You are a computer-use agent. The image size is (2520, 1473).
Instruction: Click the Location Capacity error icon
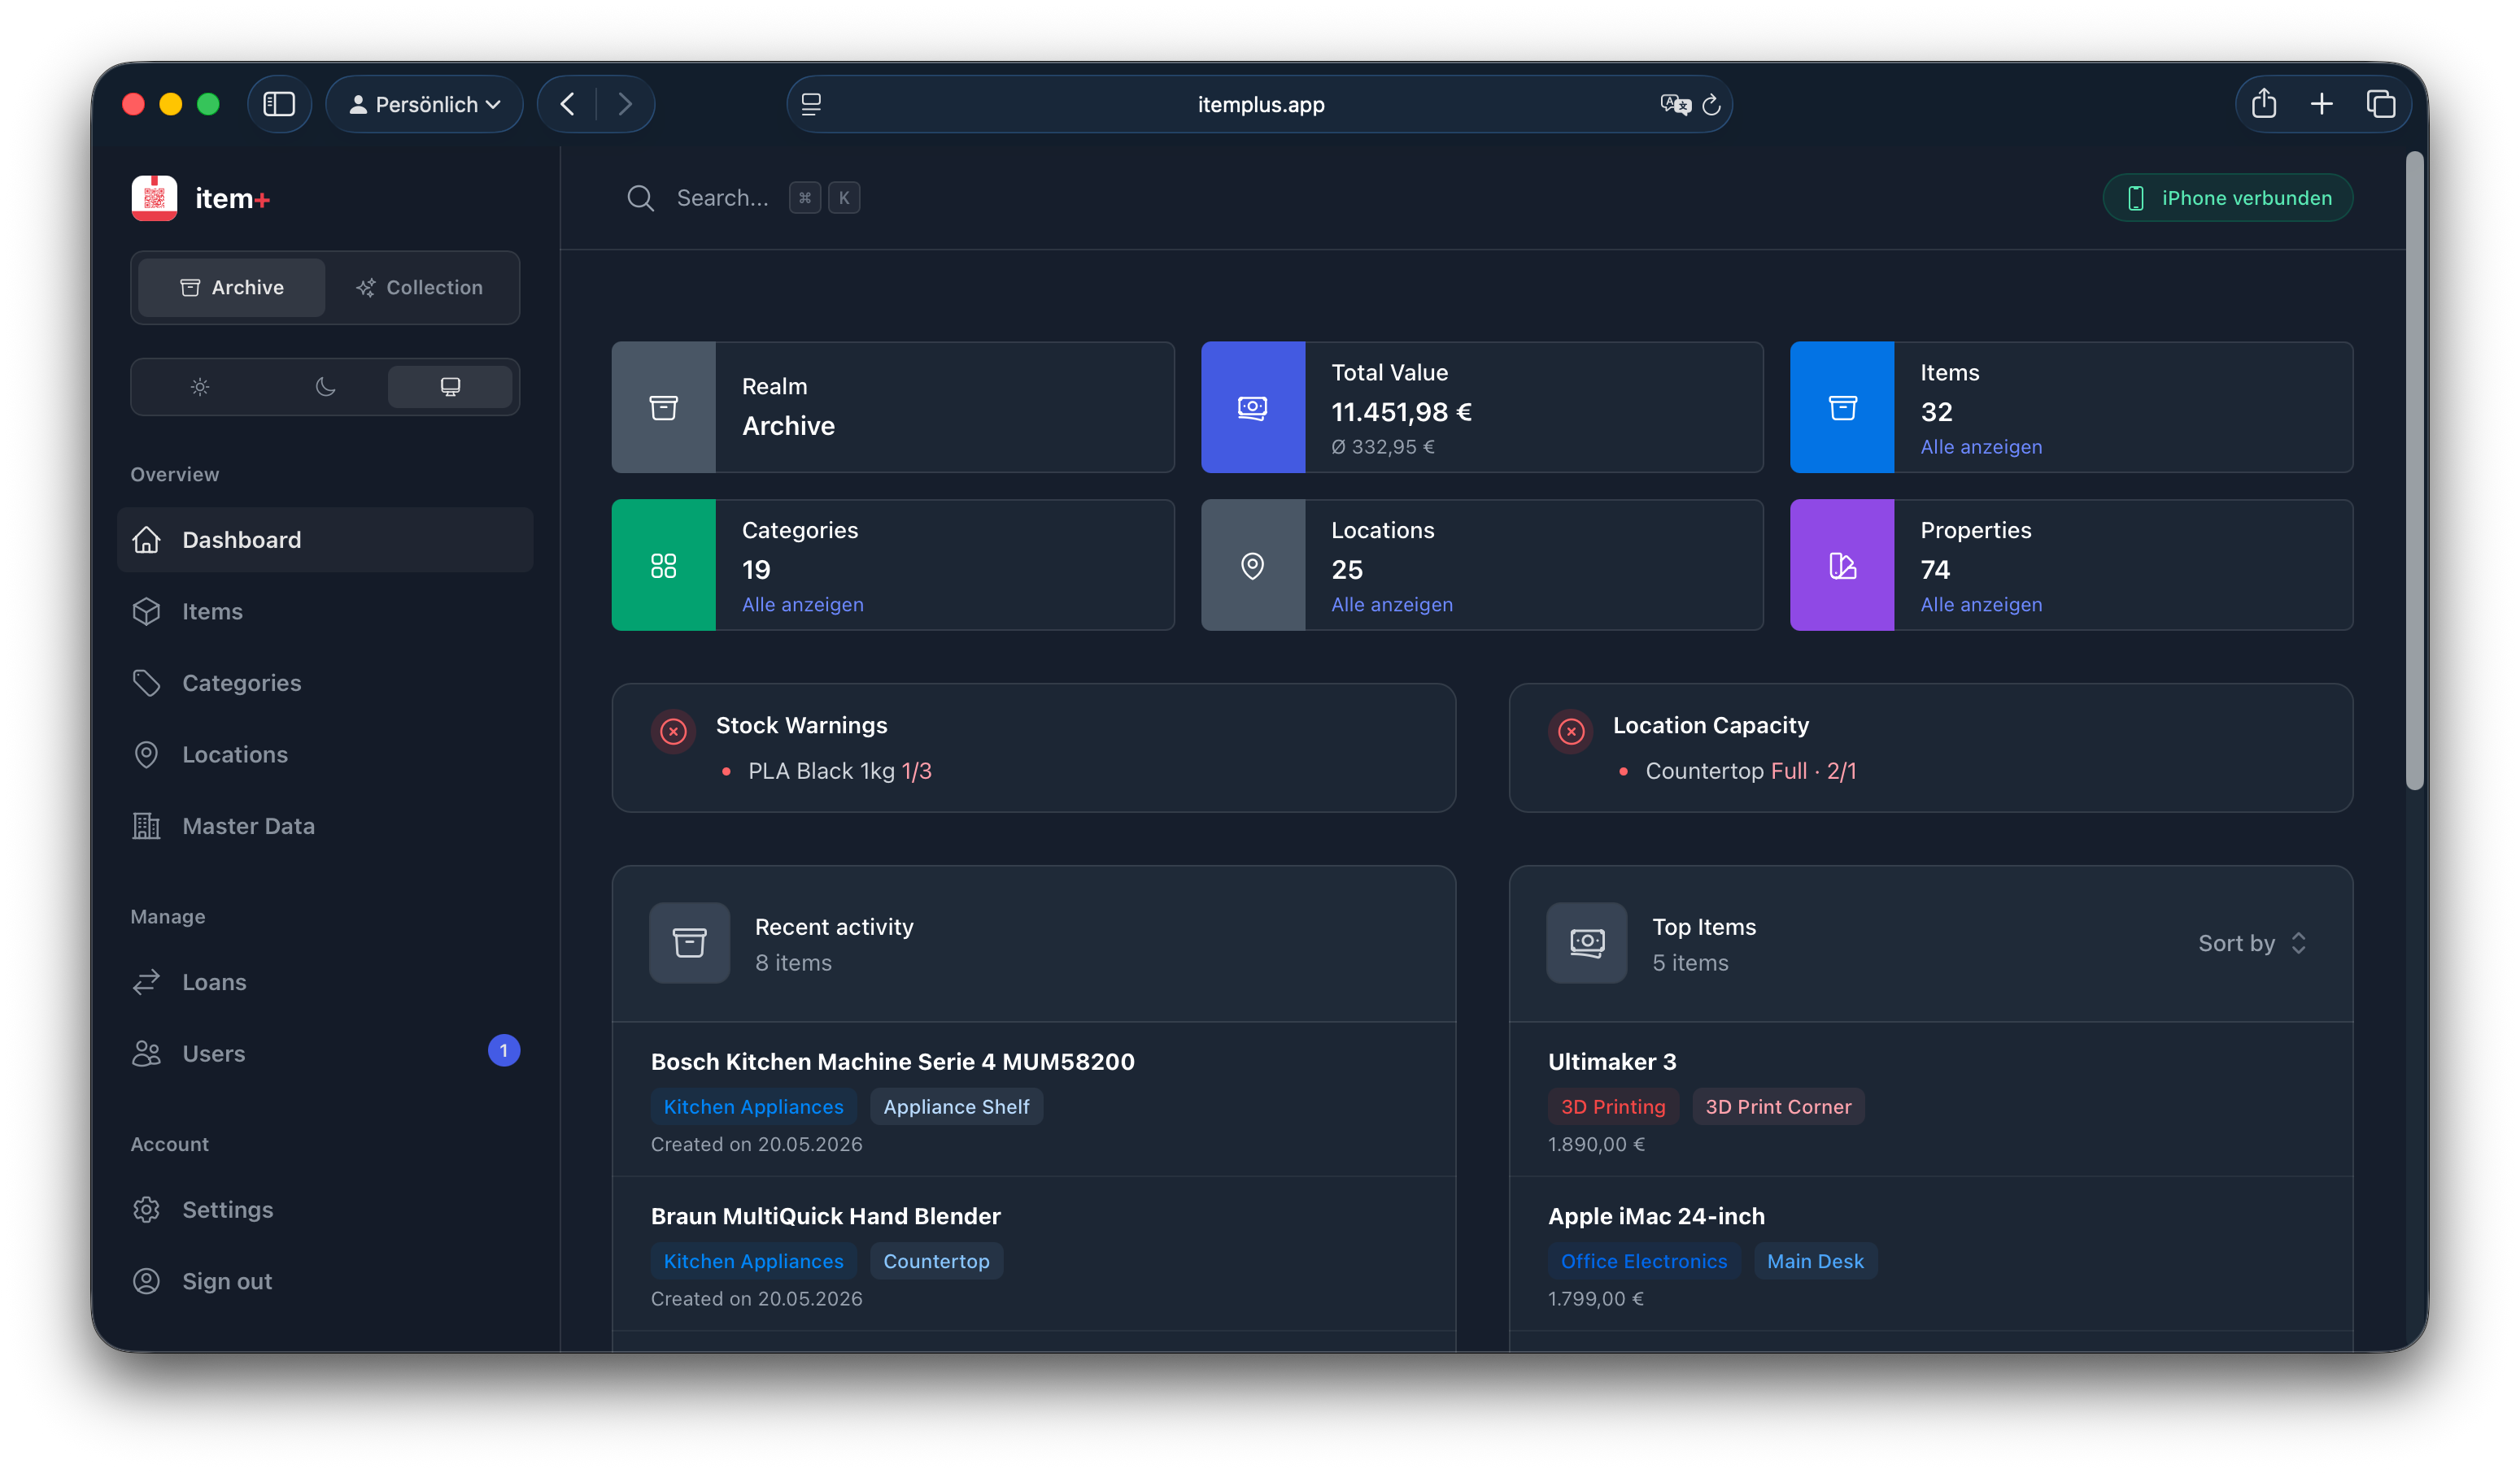pyautogui.click(x=1571, y=732)
